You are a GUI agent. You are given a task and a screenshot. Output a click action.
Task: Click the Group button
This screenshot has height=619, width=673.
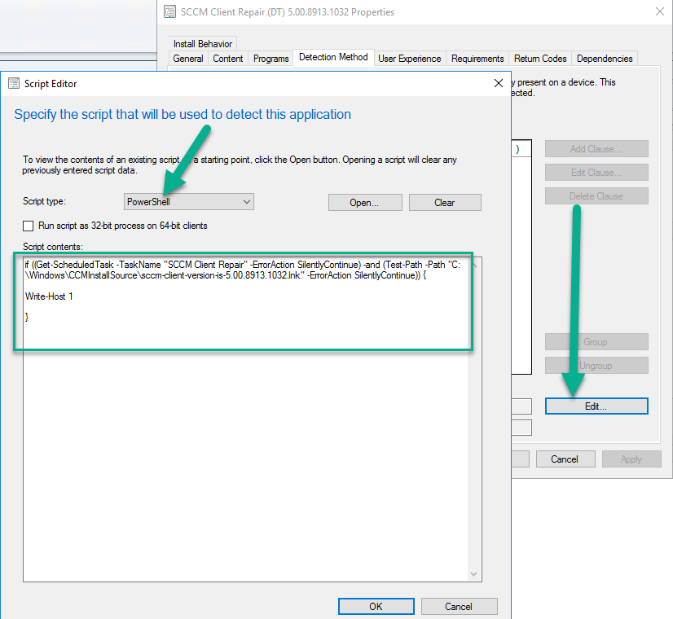click(x=596, y=342)
